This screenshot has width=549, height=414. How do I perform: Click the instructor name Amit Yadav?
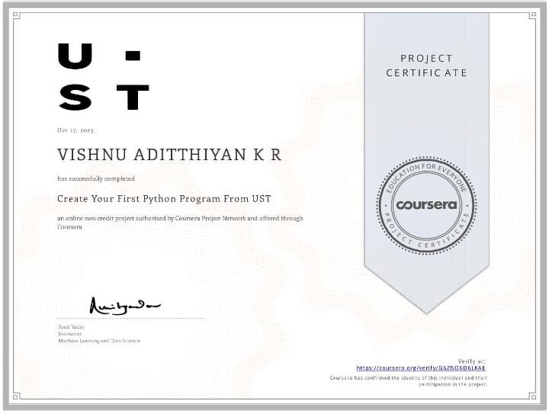(x=72, y=326)
